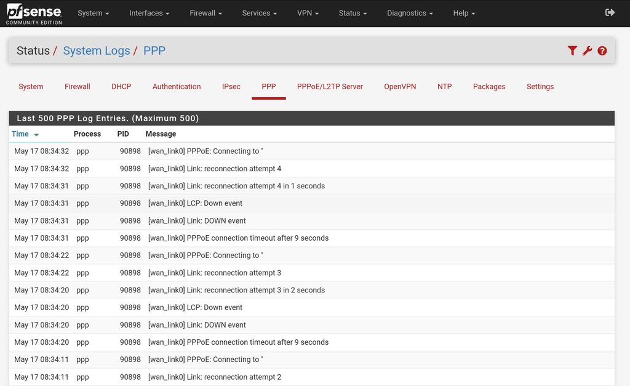
Task: Open the Interfaces dropdown menu
Action: pyautogui.click(x=149, y=13)
